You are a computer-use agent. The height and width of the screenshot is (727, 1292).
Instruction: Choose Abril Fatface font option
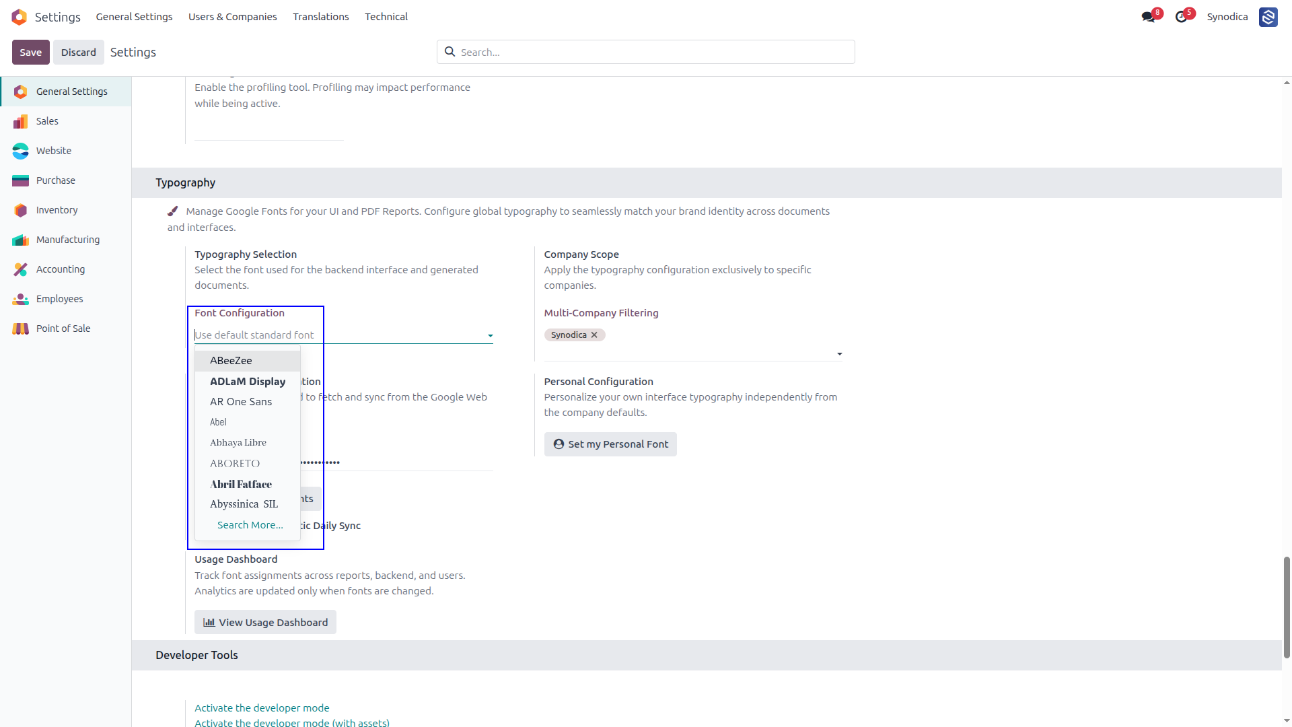pyautogui.click(x=248, y=484)
